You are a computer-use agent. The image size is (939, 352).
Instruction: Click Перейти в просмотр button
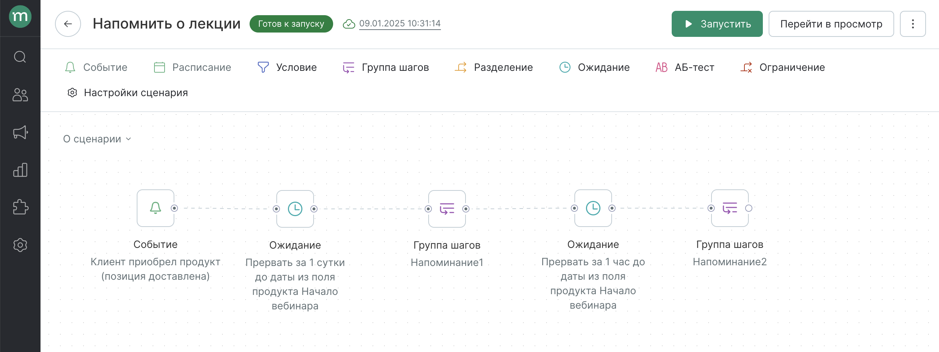(831, 24)
